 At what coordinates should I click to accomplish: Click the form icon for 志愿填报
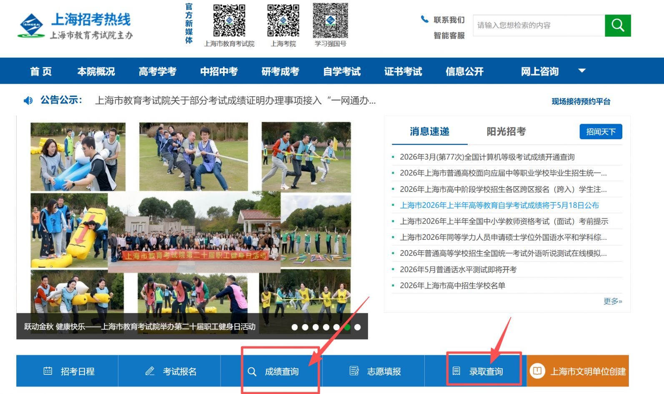point(354,371)
